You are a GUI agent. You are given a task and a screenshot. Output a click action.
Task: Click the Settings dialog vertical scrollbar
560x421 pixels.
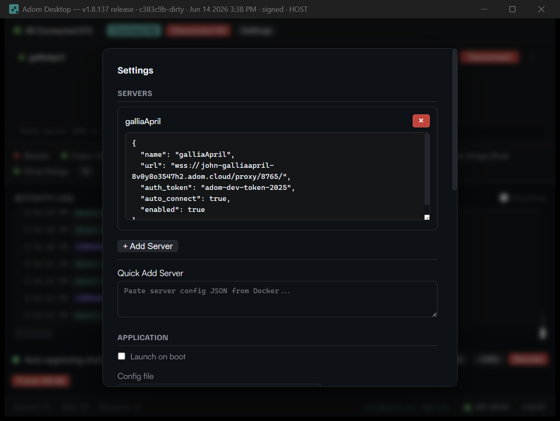pyautogui.click(x=455, y=119)
